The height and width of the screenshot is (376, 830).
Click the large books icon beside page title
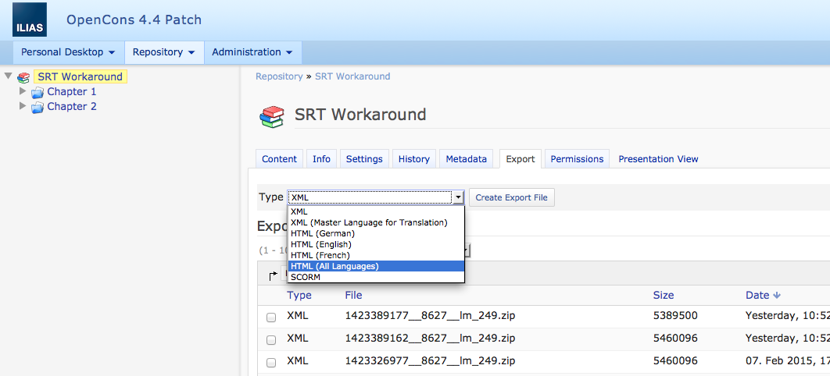click(x=271, y=115)
